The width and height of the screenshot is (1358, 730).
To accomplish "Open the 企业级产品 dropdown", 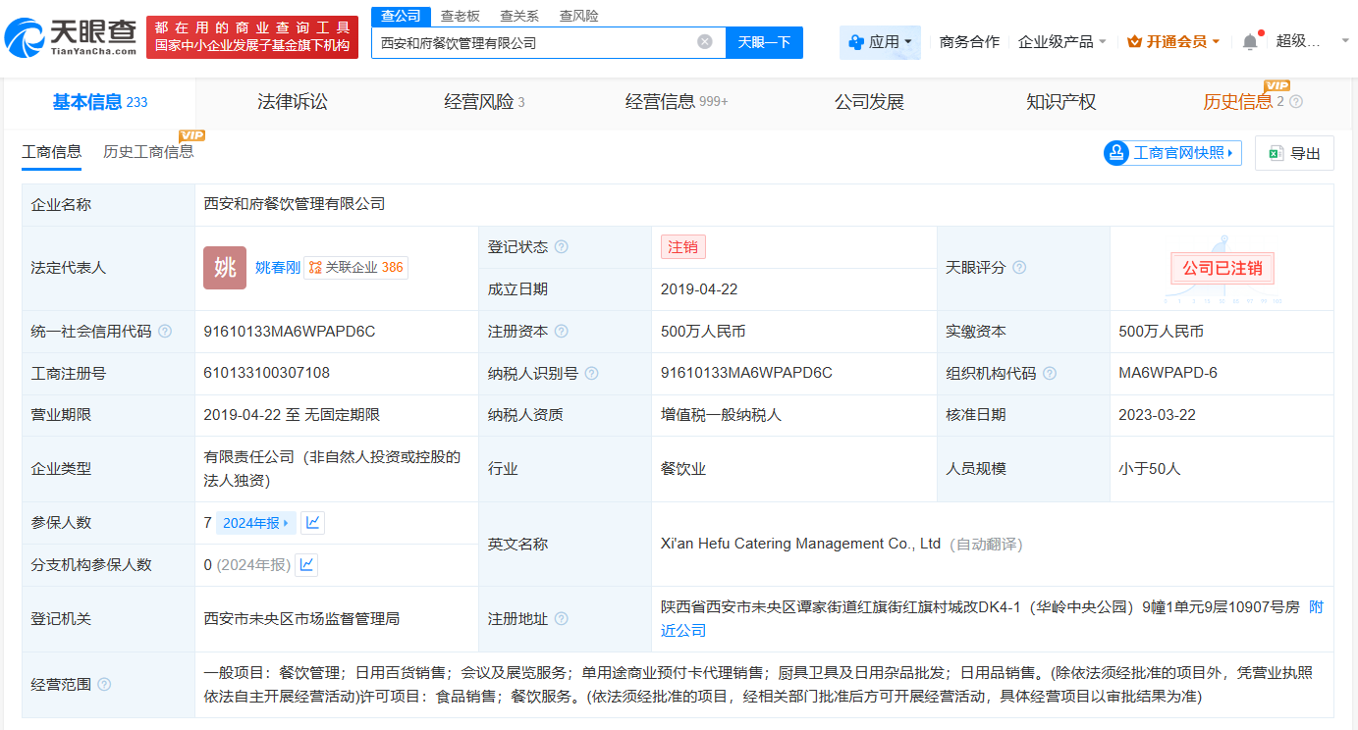I will (1061, 42).
